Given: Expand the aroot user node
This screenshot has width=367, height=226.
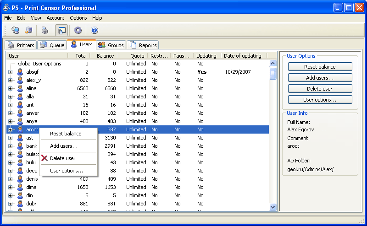Looking at the screenshot, I should [x=10, y=129].
